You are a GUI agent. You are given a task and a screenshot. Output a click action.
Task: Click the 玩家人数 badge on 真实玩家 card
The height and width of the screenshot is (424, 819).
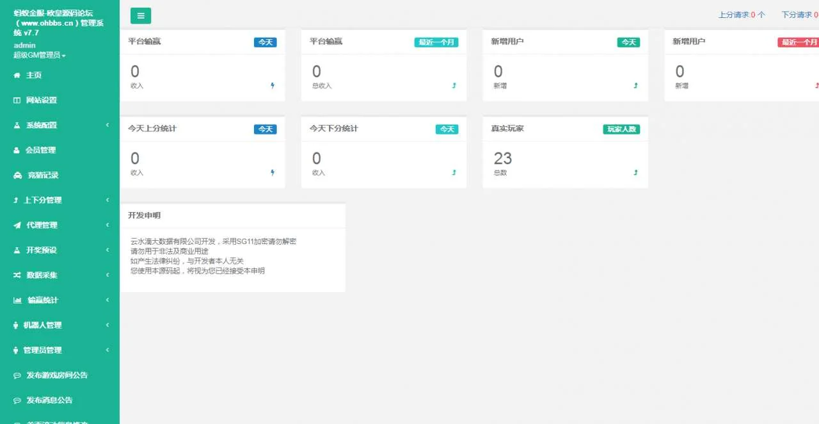point(621,129)
